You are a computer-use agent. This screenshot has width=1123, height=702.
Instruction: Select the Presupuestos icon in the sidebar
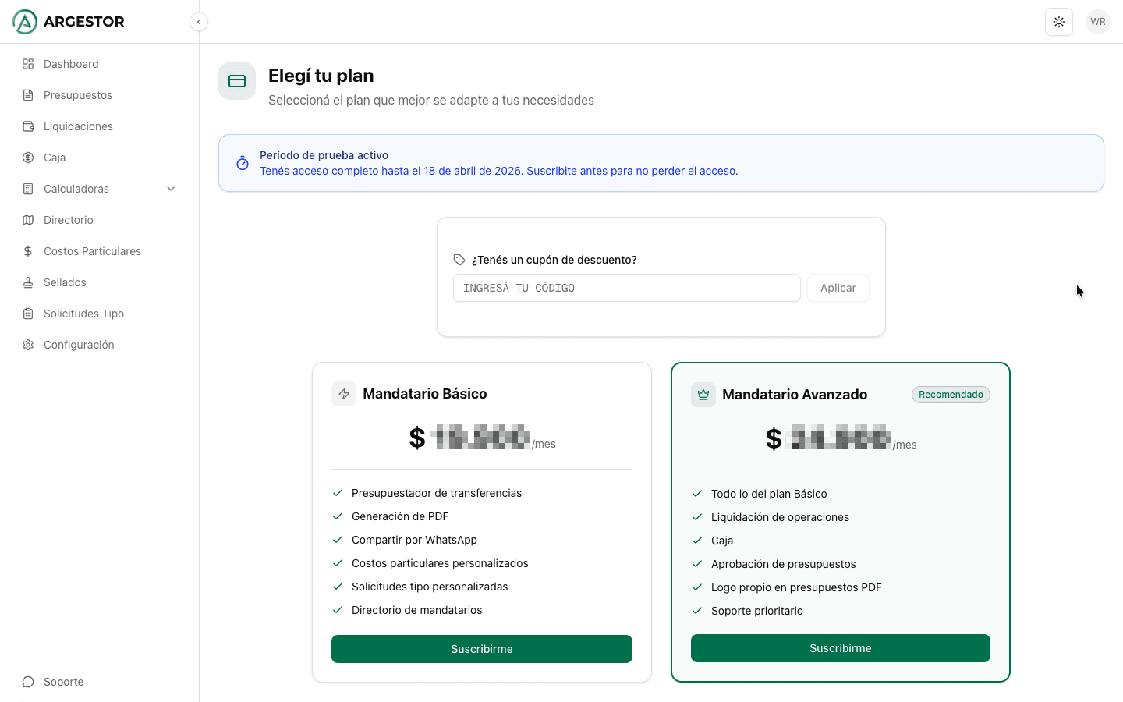[28, 95]
